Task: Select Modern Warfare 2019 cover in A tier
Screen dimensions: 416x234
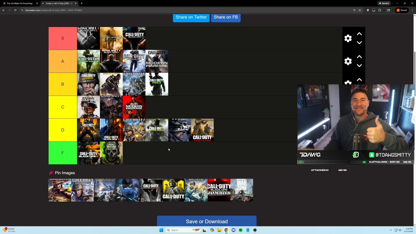Action: pos(157,61)
